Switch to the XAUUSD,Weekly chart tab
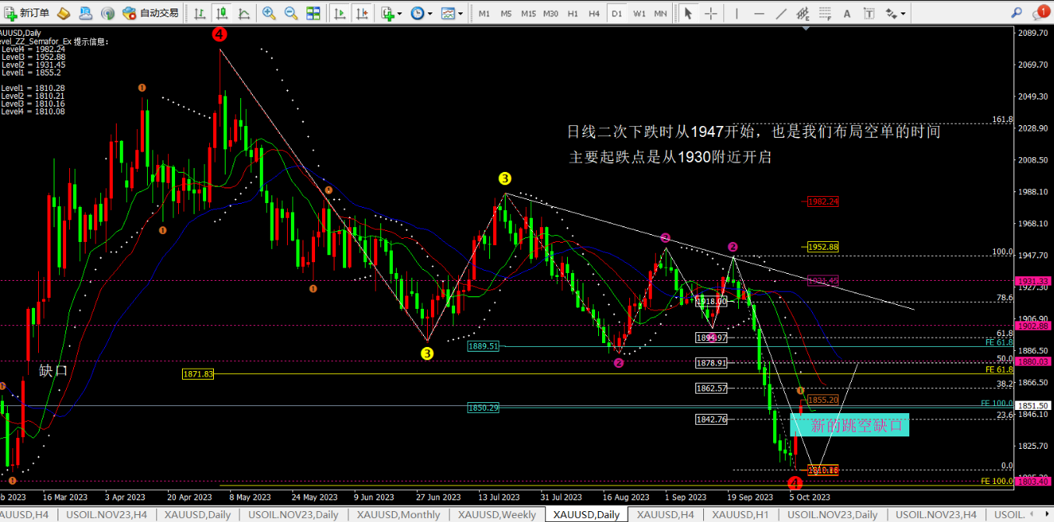The width and height of the screenshot is (1054, 522). (x=496, y=514)
